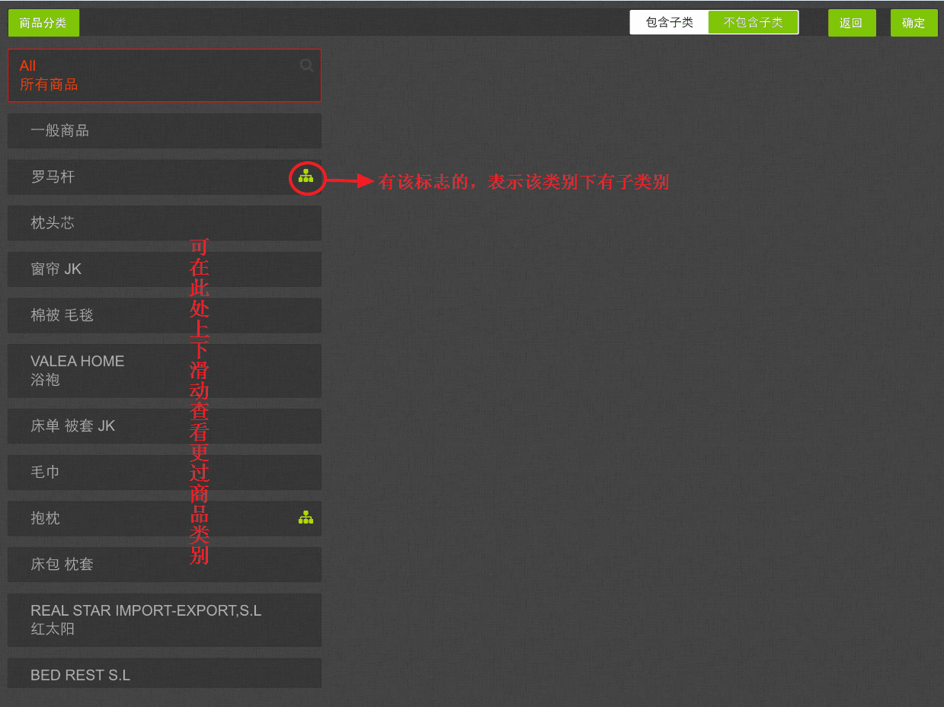
Task: Select the All 所有商品 category
Action: (165, 75)
